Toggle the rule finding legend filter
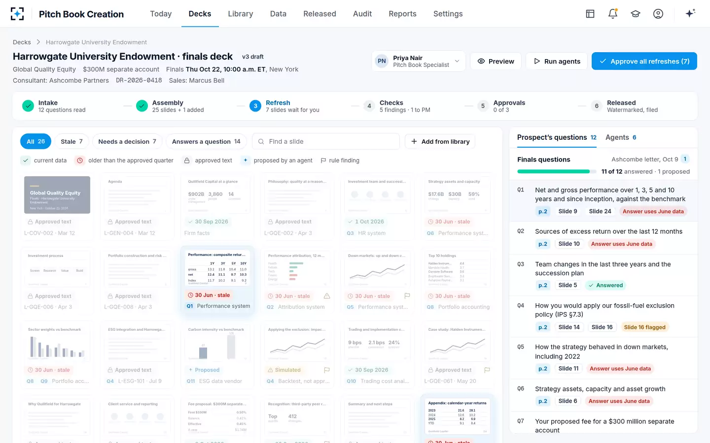Image resolution: width=710 pixels, height=443 pixels. [340, 160]
